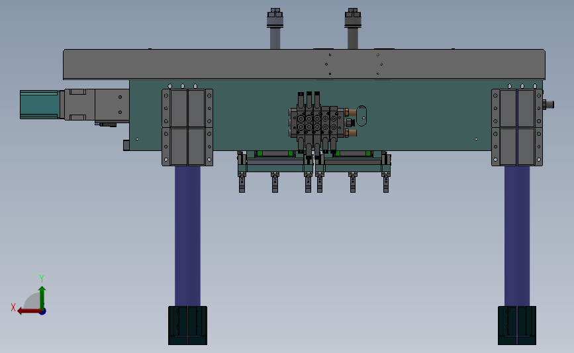Click the red X axis arrow on triad
574x353 pixels.
click(28, 311)
